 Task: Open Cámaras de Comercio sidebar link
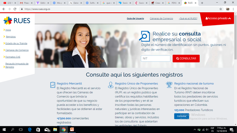tap(17, 50)
